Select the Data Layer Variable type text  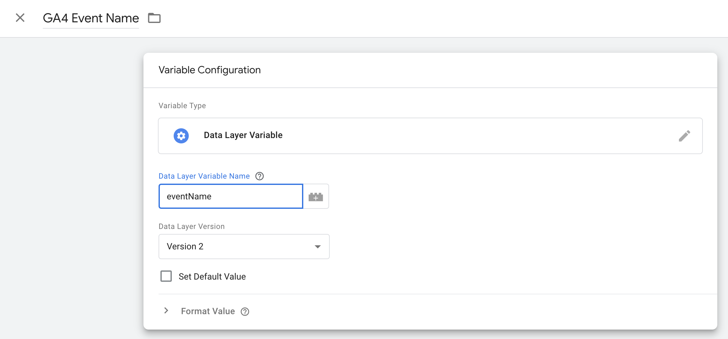(x=243, y=135)
